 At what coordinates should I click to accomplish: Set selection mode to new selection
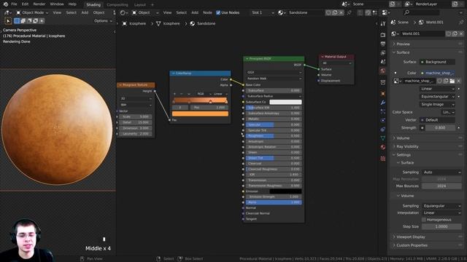(17, 21)
